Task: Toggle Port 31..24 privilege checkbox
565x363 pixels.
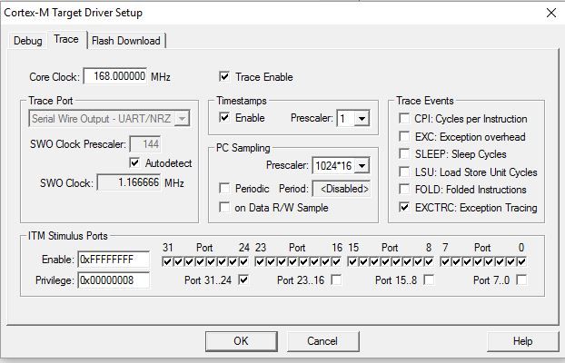Action: pyautogui.click(x=243, y=280)
